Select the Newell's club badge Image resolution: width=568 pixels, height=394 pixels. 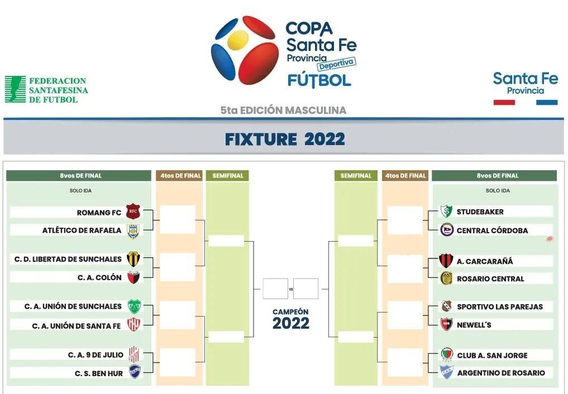(446, 325)
